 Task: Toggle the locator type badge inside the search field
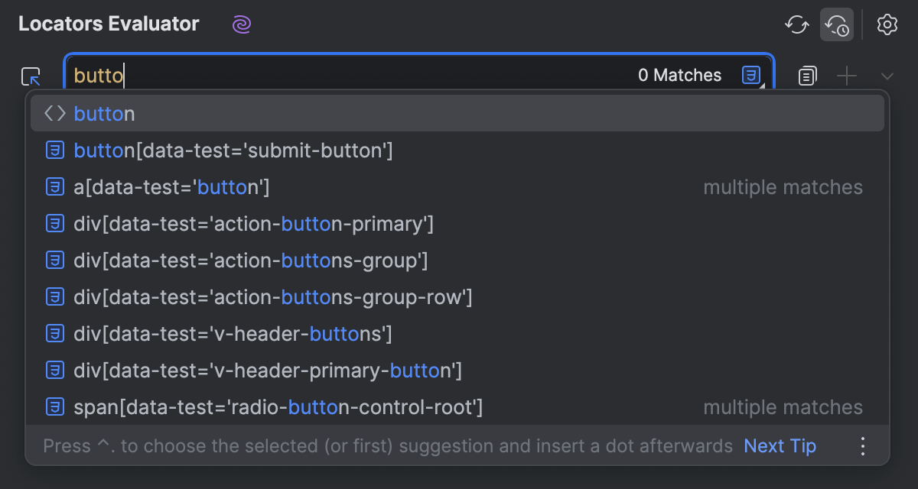[750, 74]
